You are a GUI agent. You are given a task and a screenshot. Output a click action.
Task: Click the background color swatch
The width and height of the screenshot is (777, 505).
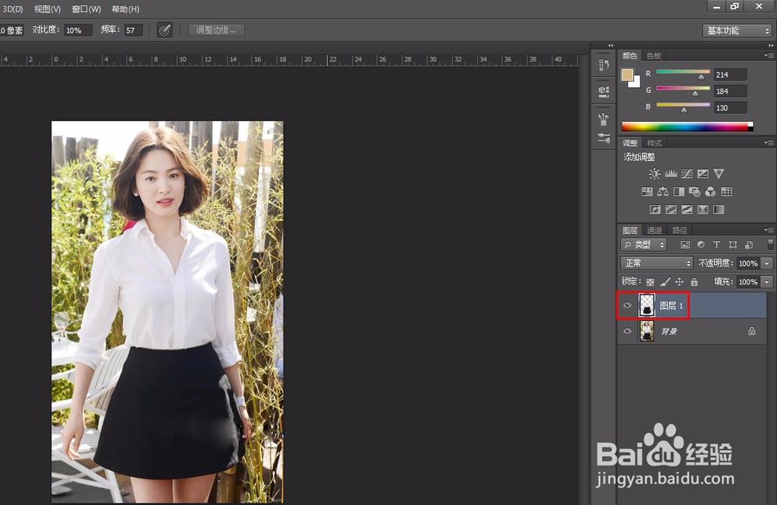click(x=636, y=83)
